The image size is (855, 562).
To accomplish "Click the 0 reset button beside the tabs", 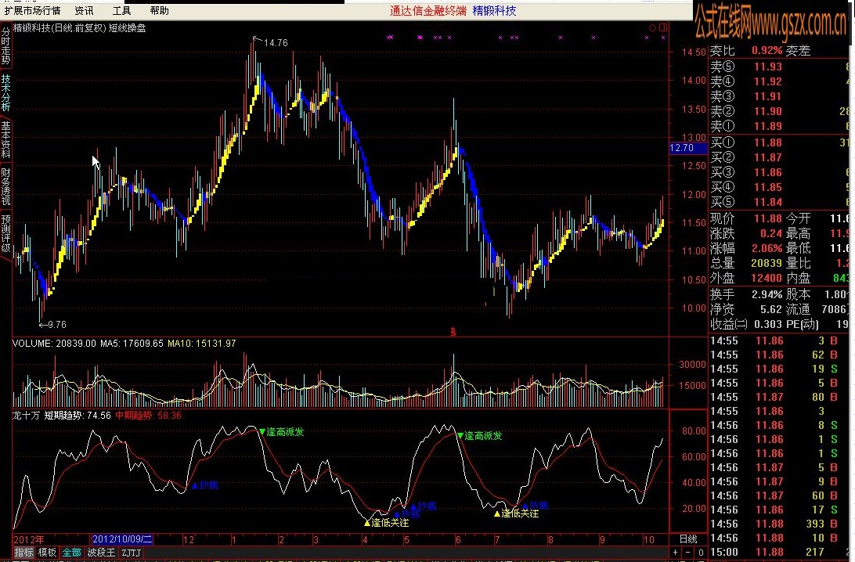I will [701, 553].
